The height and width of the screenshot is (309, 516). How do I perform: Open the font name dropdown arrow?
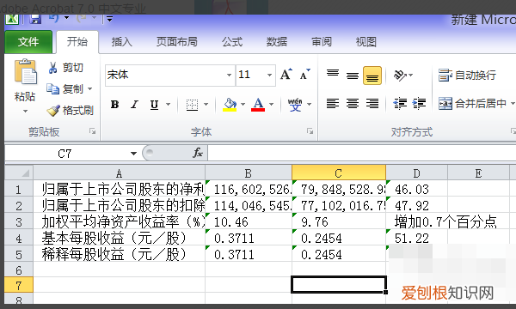pos(230,75)
